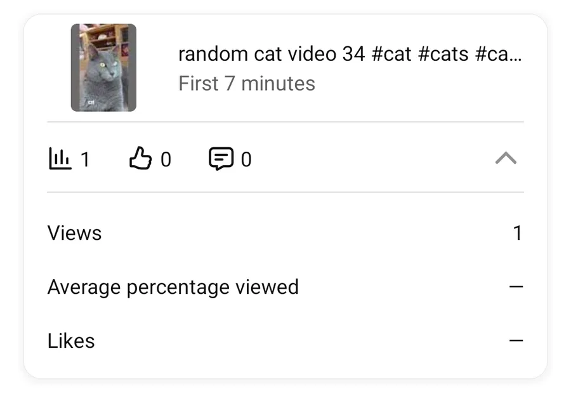Click the view count beside the chart icon
Viewport: 571px width, 396px height.
click(85, 159)
